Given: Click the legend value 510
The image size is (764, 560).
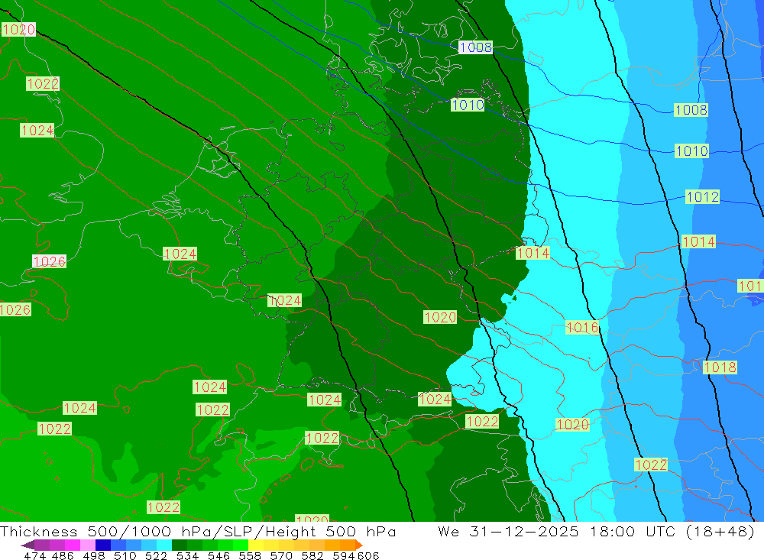Looking at the screenshot, I should [125, 556].
